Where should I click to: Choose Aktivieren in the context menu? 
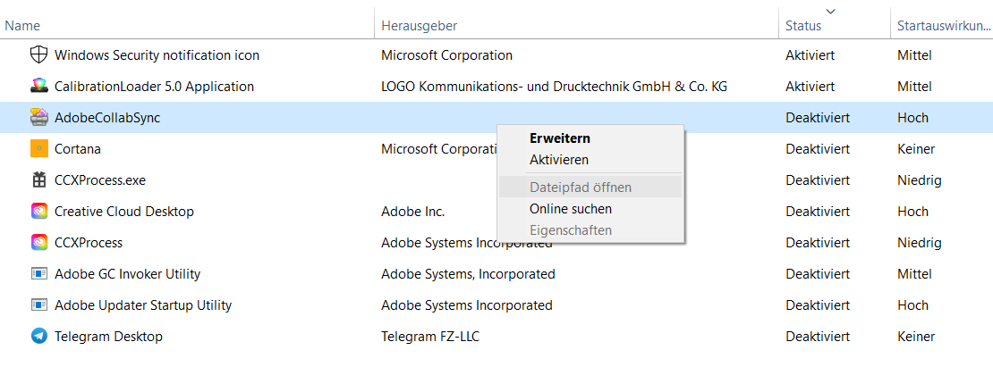pos(558,160)
